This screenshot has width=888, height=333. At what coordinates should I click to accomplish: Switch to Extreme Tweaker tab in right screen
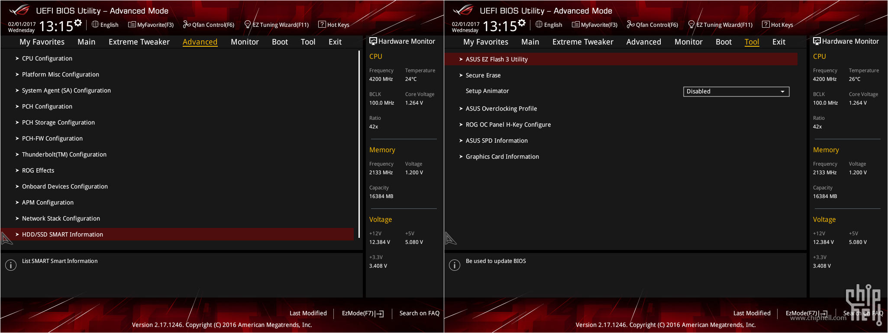[x=583, y=42]
